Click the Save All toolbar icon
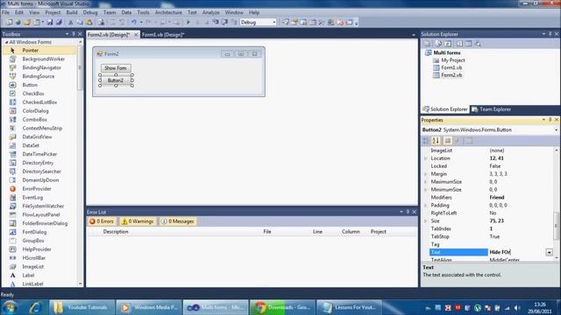Screen dimensions: 561x315 tap(59, 22)
